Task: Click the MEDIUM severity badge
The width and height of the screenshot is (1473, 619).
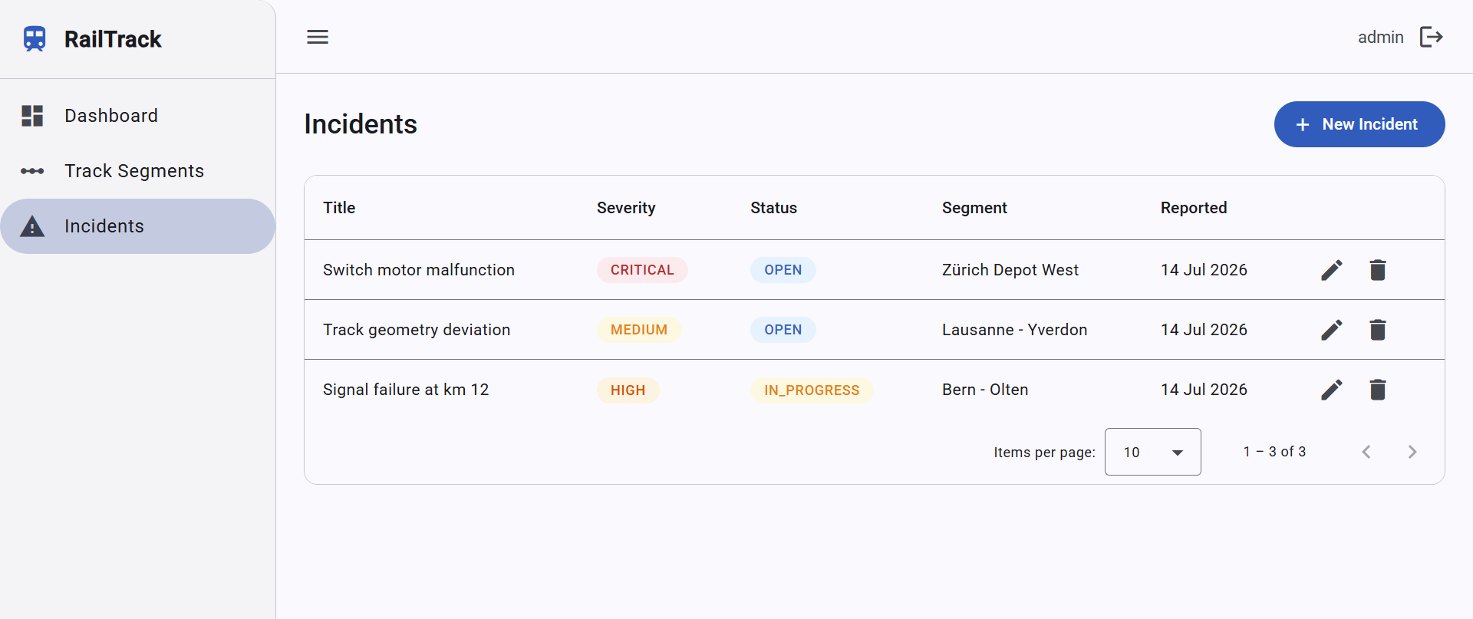Action: pyautogui.click(x=639, y=330)
